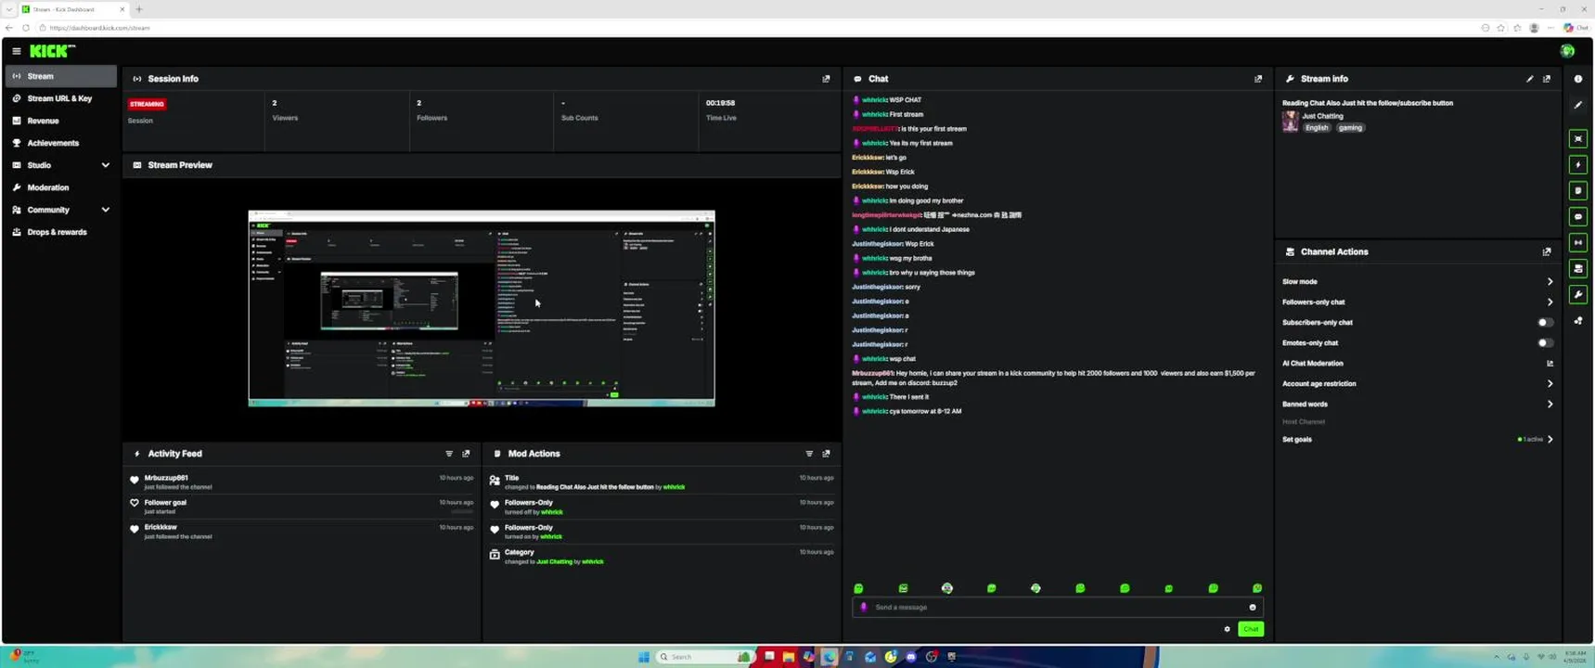The width and height of the screenshot is (1595, 668).
Task: Click the gaming tag in Stream info
Action: tap(1350, 128)
